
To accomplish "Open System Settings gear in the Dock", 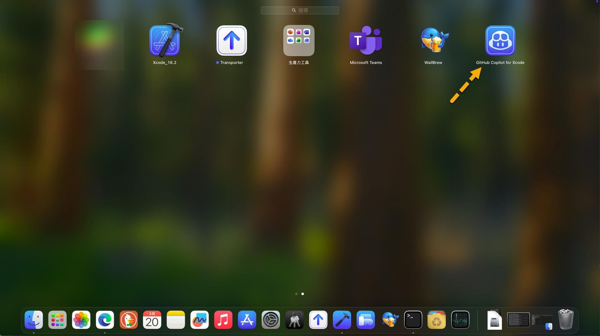I will point(271,320).
